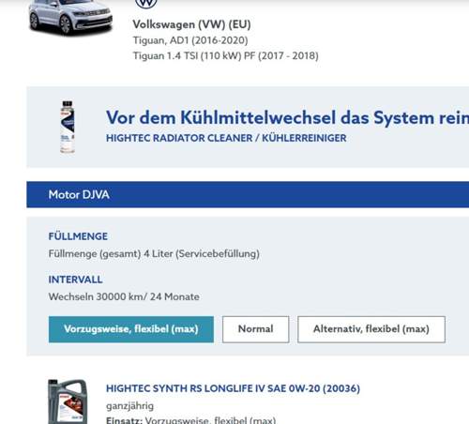Click the Vor dem Kühlmittelwechsel banner headline

[x=287, y=118]
